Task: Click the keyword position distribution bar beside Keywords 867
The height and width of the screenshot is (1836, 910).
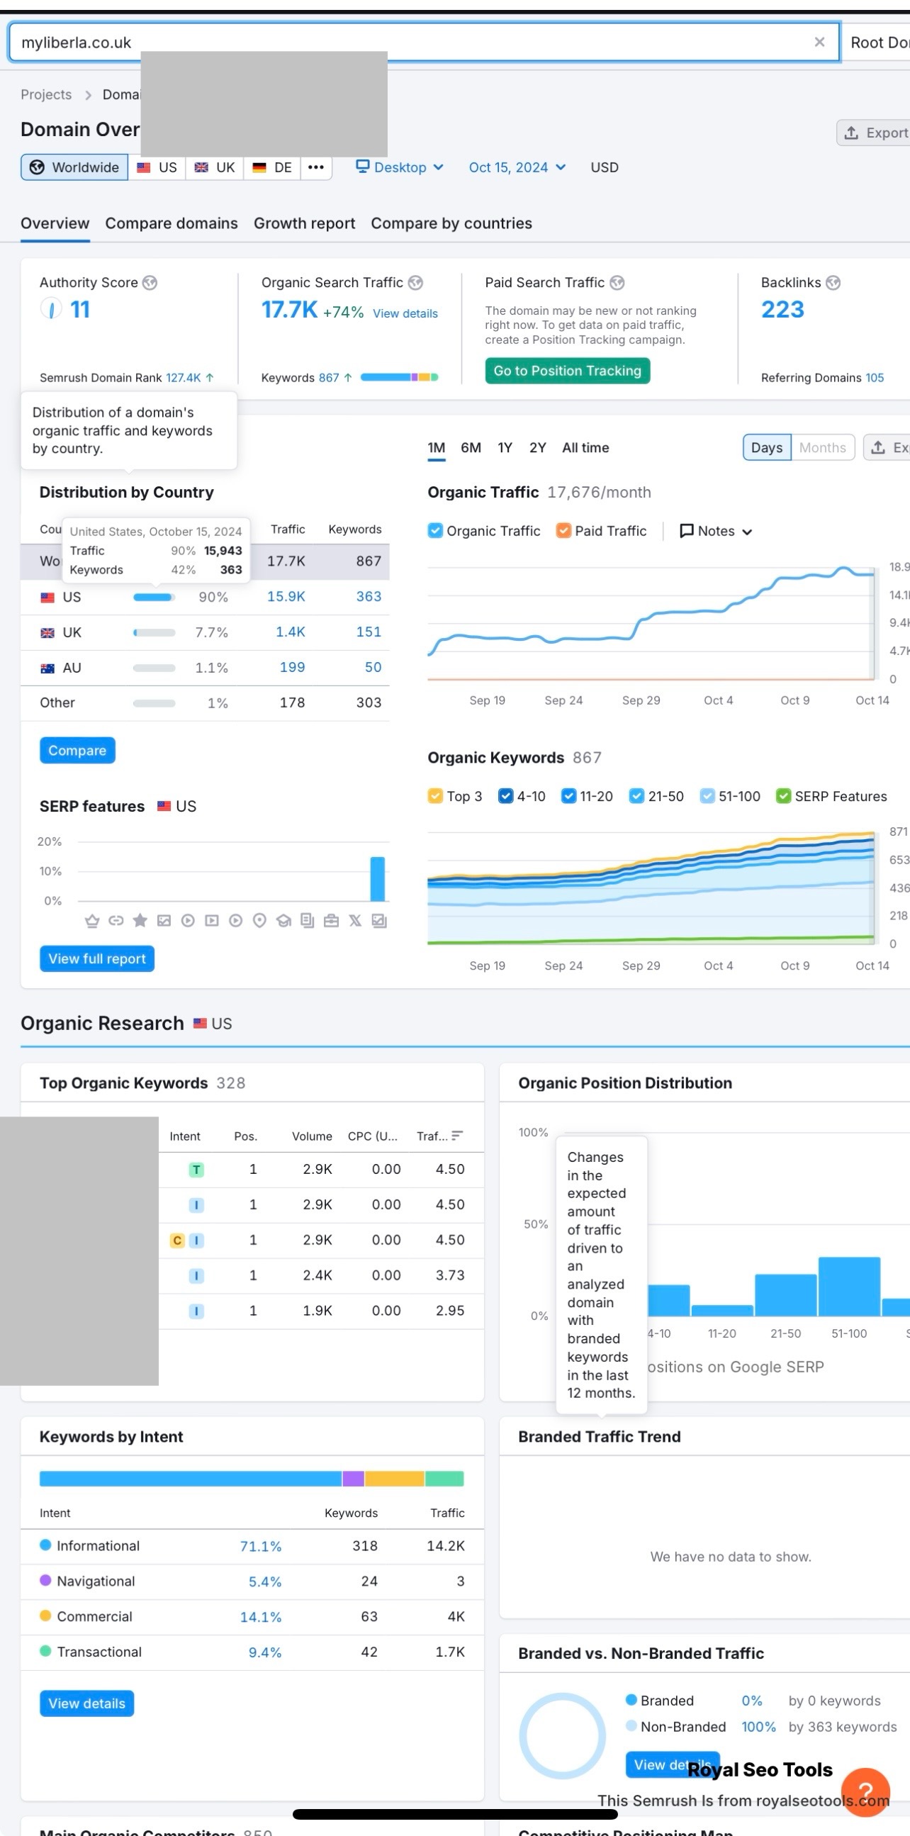Action: (399, 377)
